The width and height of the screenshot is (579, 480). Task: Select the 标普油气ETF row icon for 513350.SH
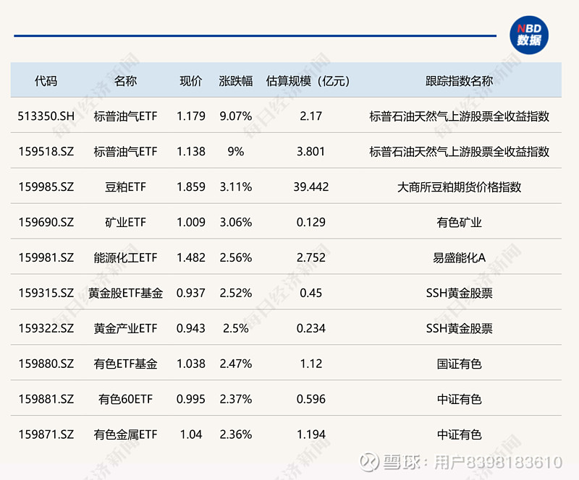(x=125, y=116)
